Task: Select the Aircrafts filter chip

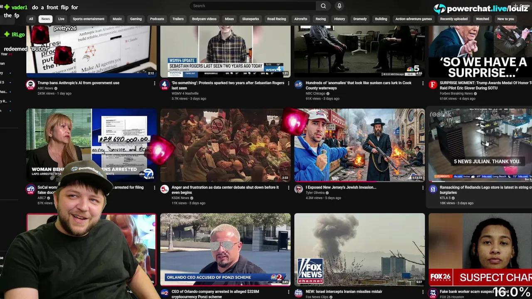Action: (300, 19)
